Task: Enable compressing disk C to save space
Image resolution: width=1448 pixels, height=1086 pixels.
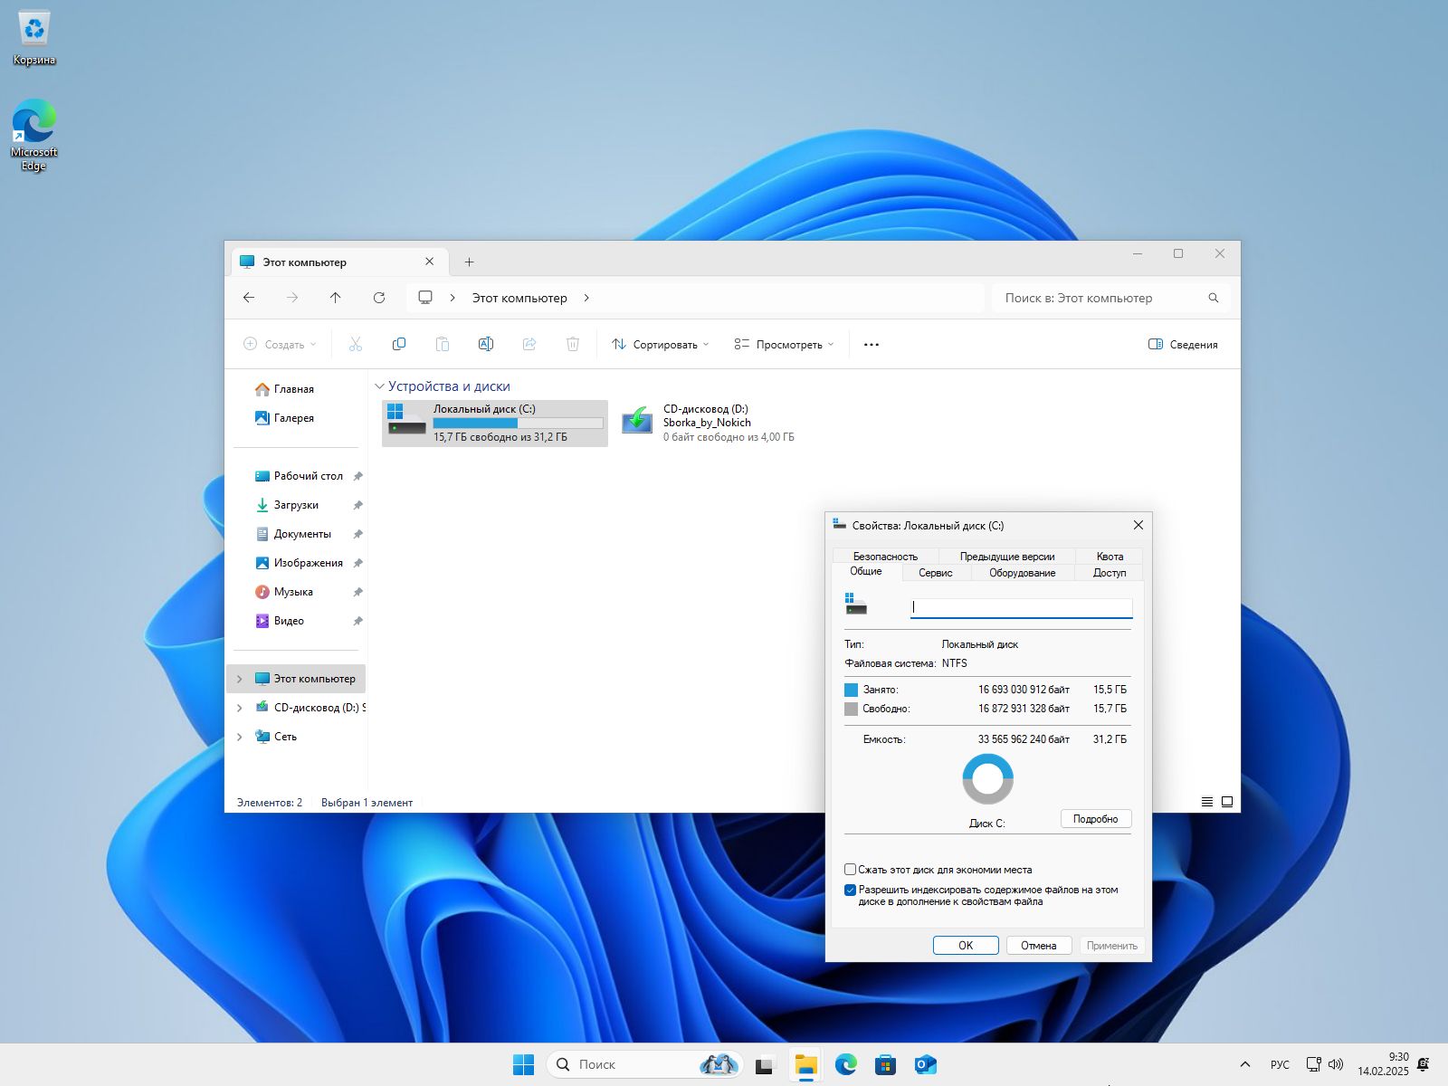Action: pos(850,869)
